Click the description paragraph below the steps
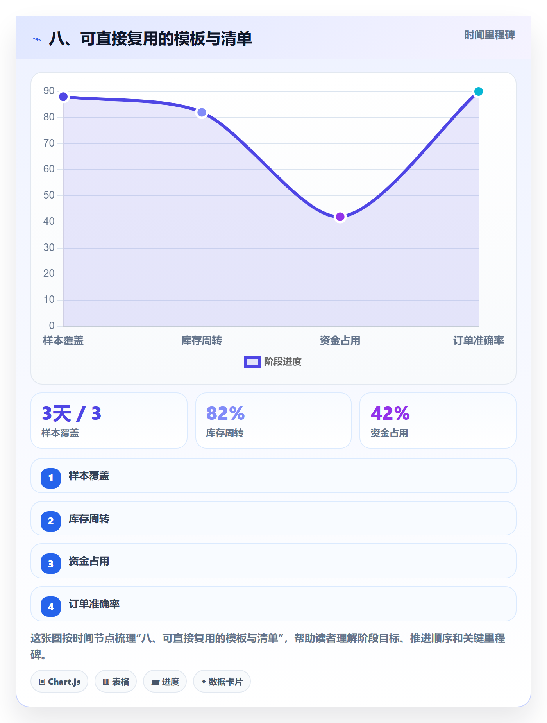This screenshot has height=723, width=547. coord(268,646)
